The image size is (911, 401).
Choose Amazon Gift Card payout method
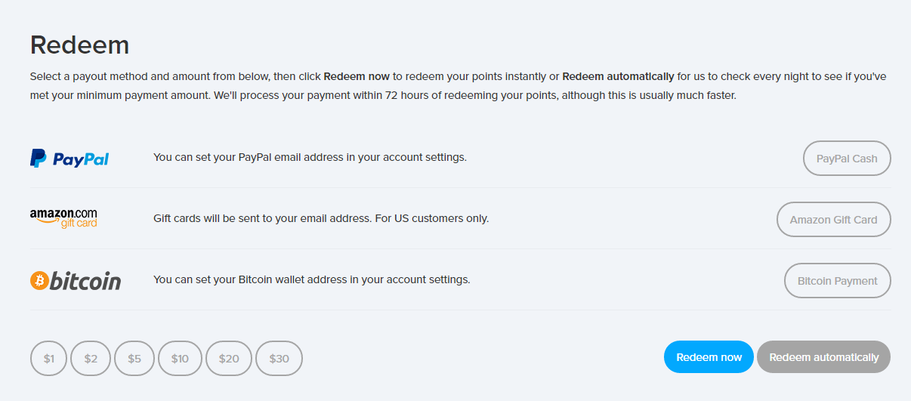point(833,220)
